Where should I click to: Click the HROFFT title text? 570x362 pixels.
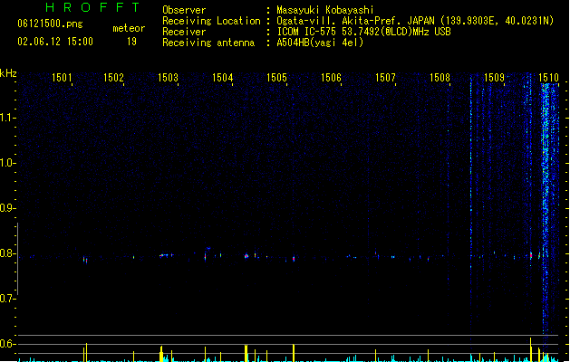[x=92, y=7]
